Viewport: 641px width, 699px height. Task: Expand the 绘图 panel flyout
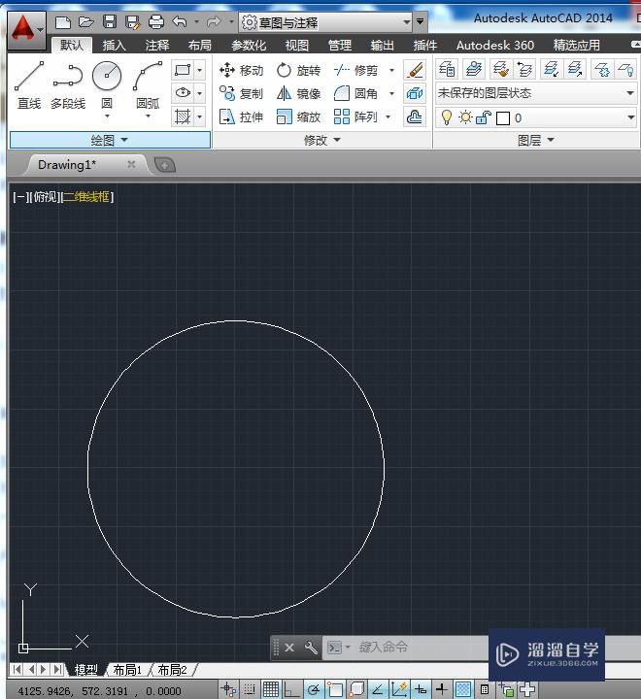click(x=110, y=140)
